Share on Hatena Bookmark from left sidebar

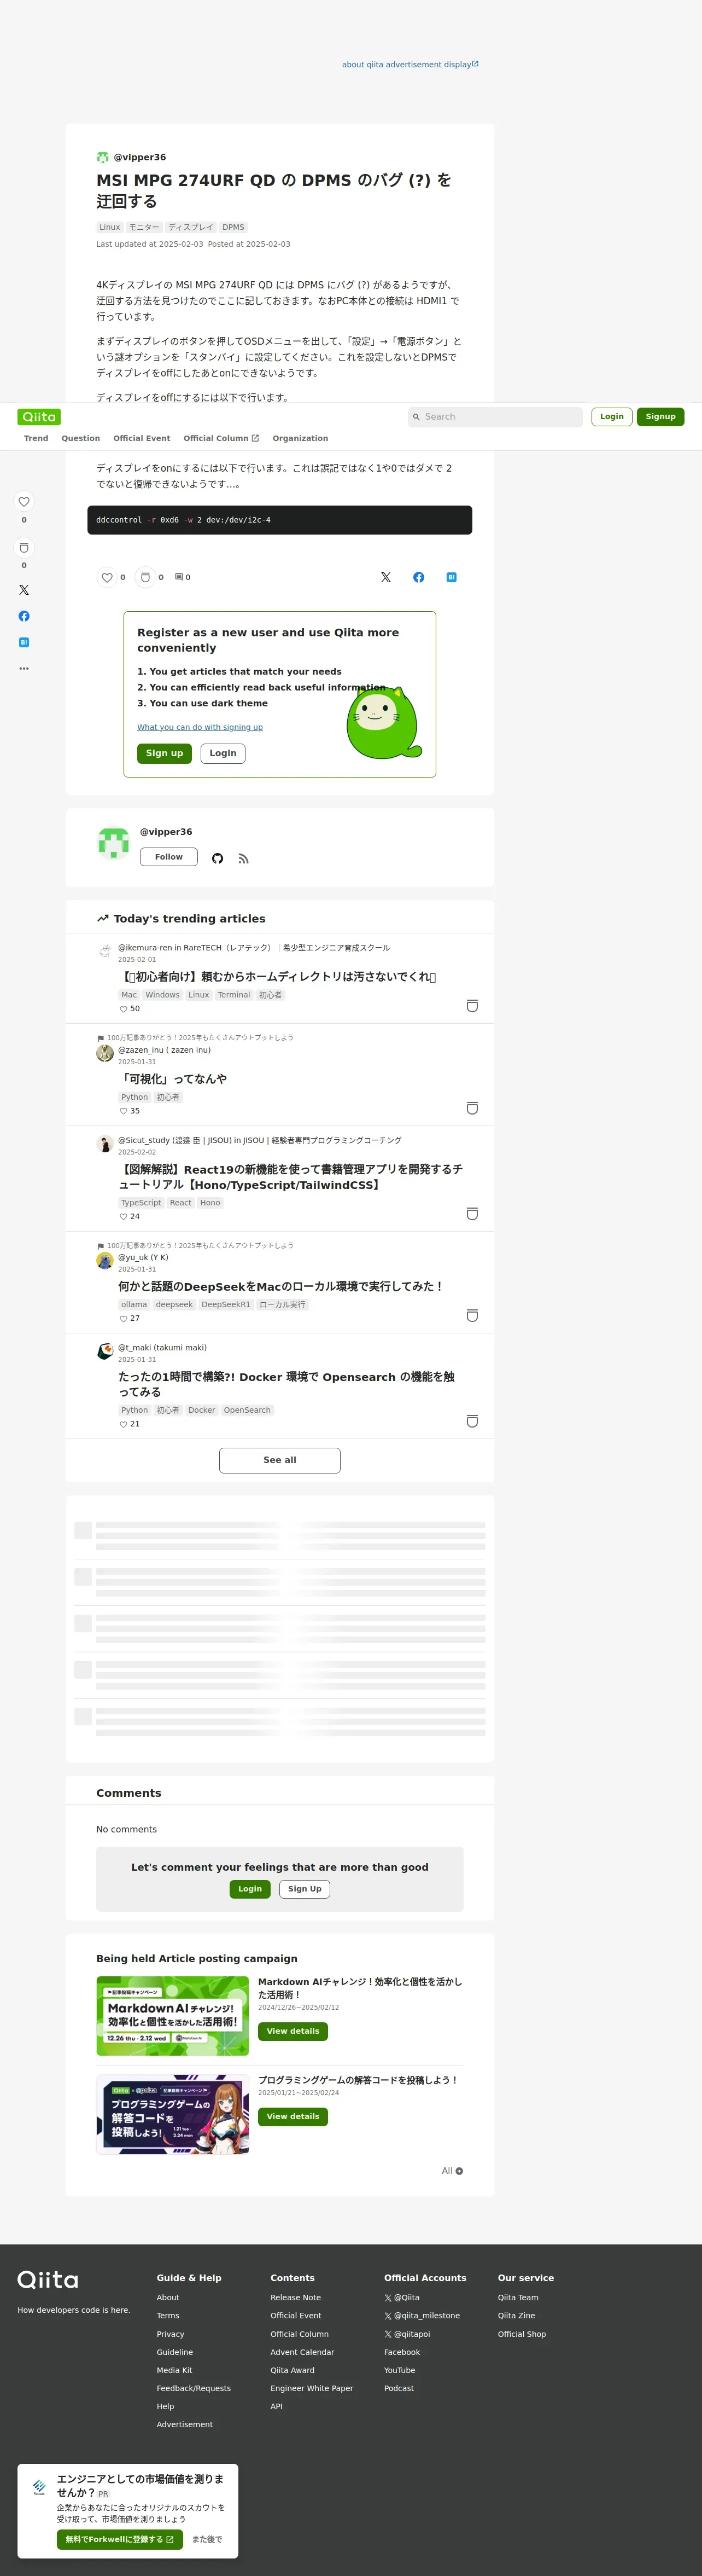click(x=24, y=642)
